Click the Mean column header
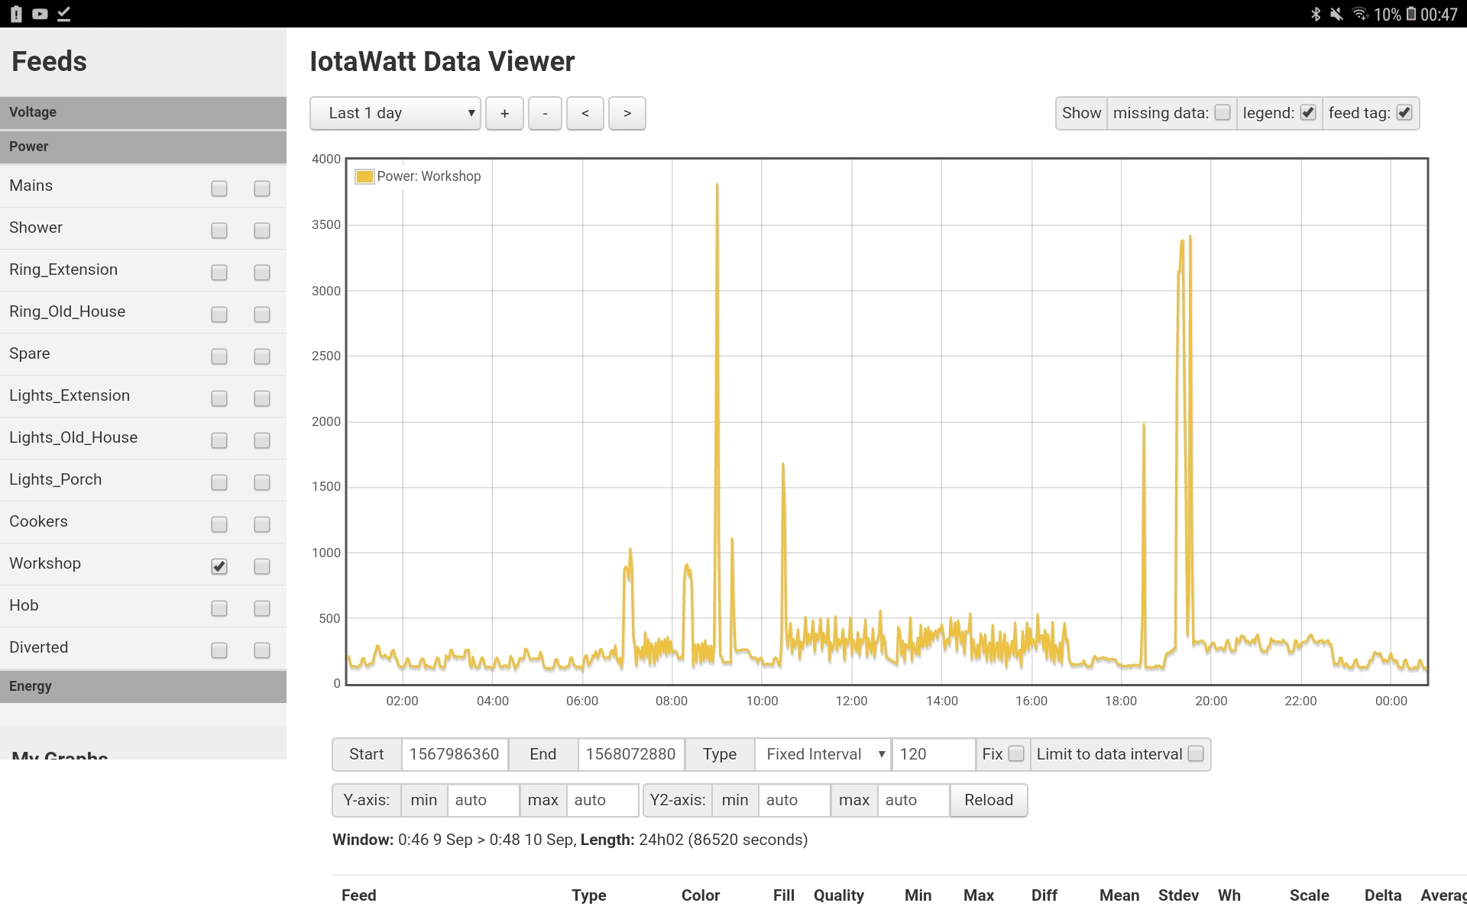The image size is (1467, 916). 1119,895
